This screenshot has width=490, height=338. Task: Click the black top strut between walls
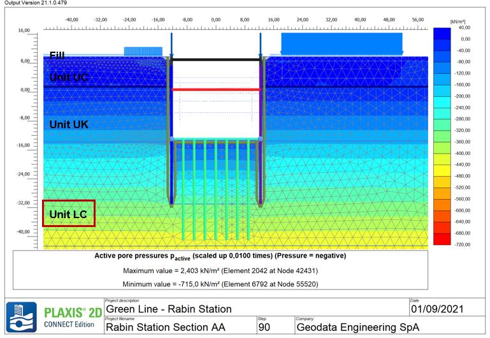216,60
